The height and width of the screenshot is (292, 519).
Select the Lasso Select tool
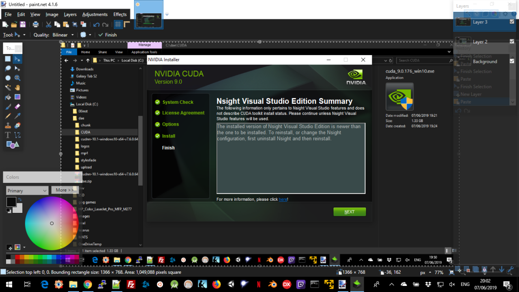tap(8, 69)
